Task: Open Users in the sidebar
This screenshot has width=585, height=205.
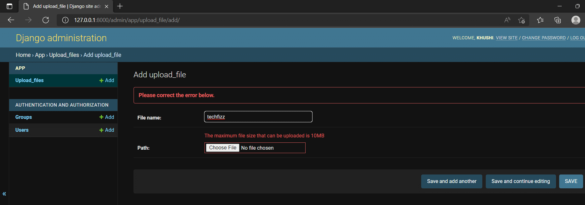Action: click(x=22, y=130)
